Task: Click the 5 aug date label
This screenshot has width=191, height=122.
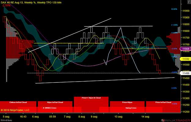Action: (6, 116)
